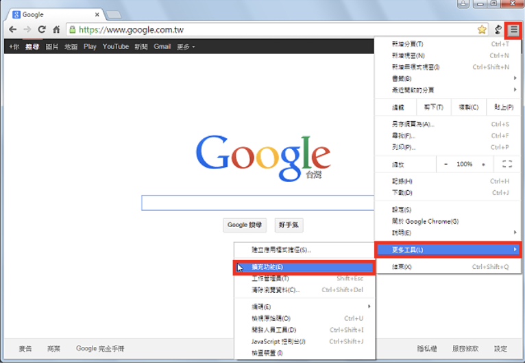
Task: Choose 清除瀏覽資料(C)... in the submenu
Action: [x=305, y=290]
